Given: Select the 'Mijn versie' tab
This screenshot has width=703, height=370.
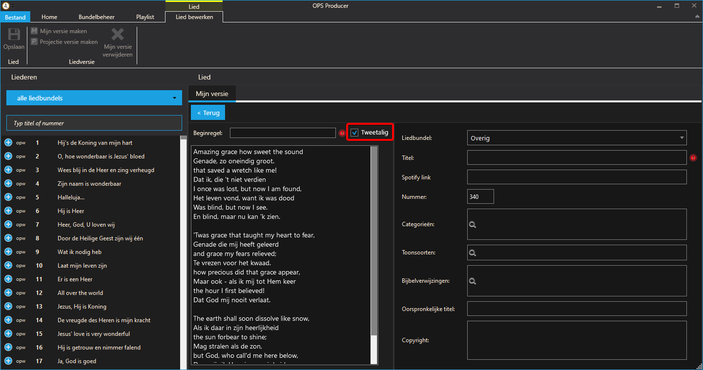Looking at the screenshot, I should coord(212,94).
